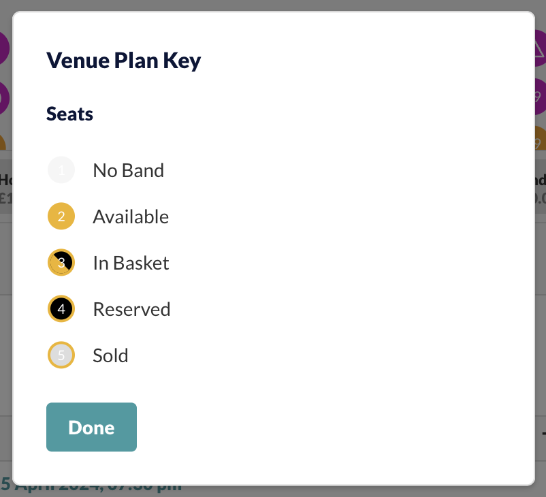The height and width of the screenshot is (497, 546).
Task: Select the yellow Available seat icon numbered 2
Action: 61,217
